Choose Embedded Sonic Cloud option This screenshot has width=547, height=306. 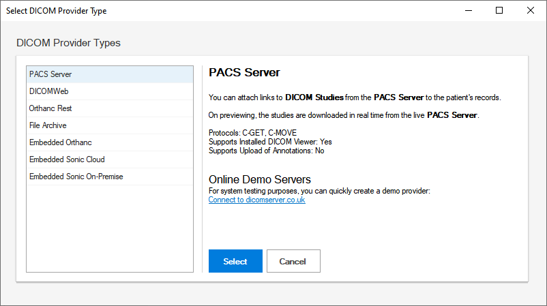67,159
